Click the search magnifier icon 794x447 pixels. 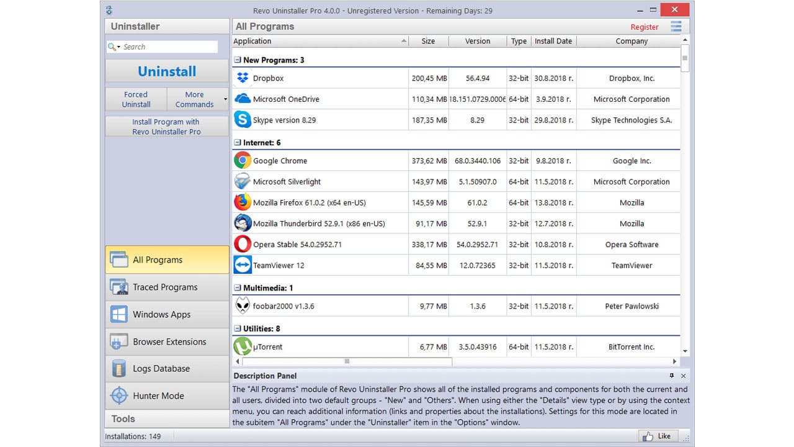tap(112, 47)
